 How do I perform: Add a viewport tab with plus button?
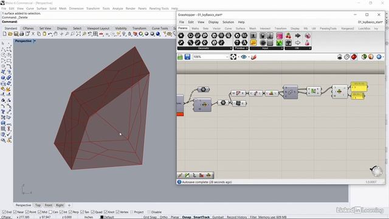pyautogui.click(x=69, y=206)
